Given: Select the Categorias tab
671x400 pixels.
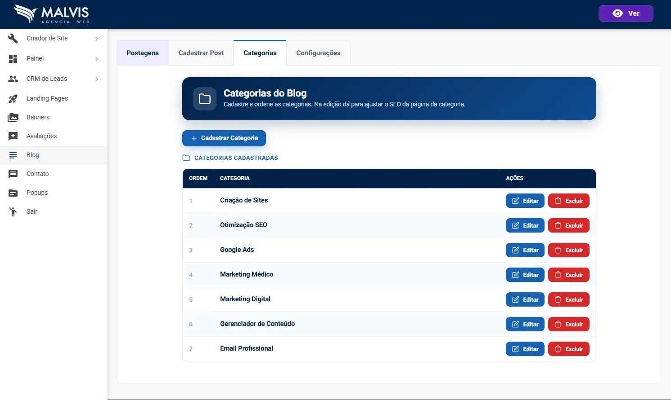Looking at the screenshot, I should tap(260, 53).
